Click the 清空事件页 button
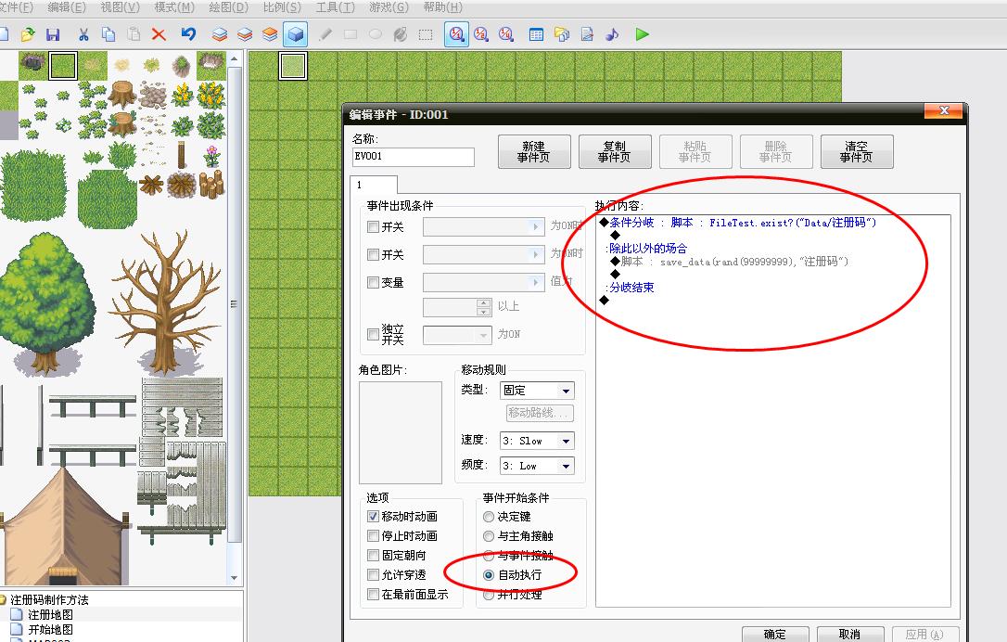Image resolution: width=1007 pixels, height=642 pixels. click(857, 151)
